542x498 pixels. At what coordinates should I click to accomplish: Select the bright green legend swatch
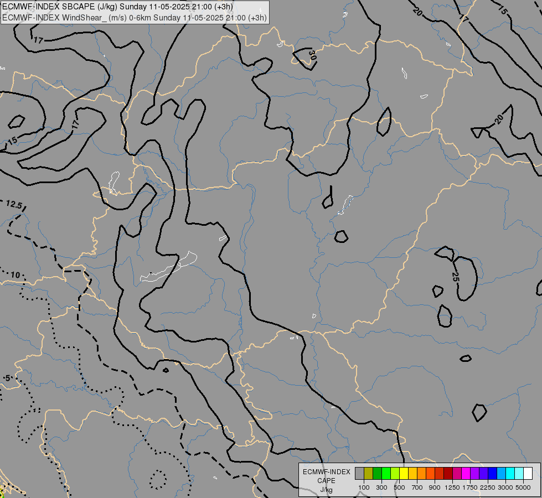[x=386, y=473]
